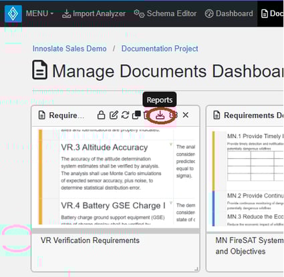The width and height of the screenshot is (284, 277).
Task: Click the Reports download icon
Action: 160,115
